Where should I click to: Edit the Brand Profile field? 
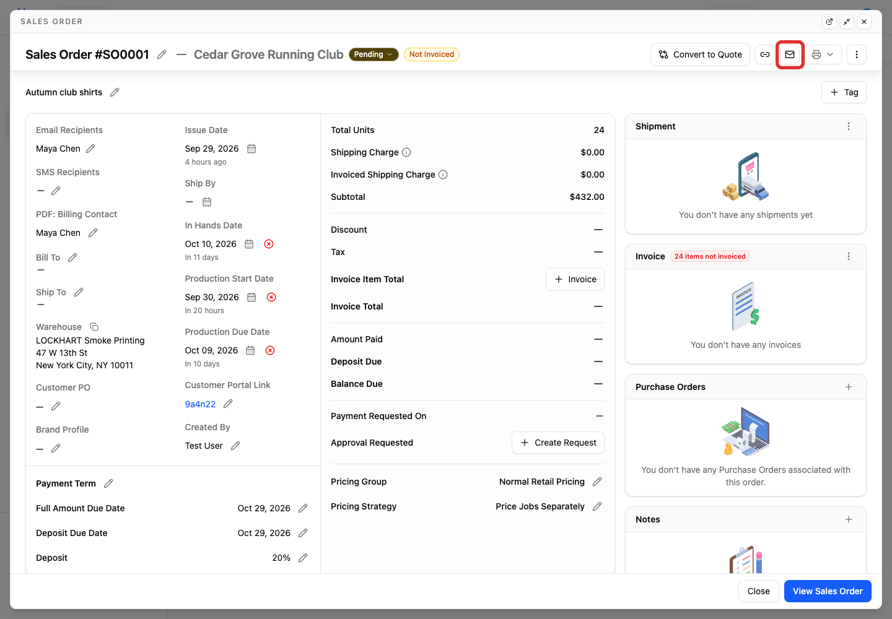(x=56, y=448)
